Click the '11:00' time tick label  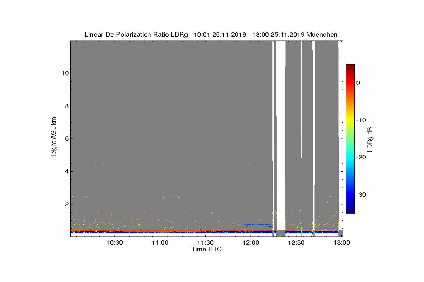coord(160,243)
